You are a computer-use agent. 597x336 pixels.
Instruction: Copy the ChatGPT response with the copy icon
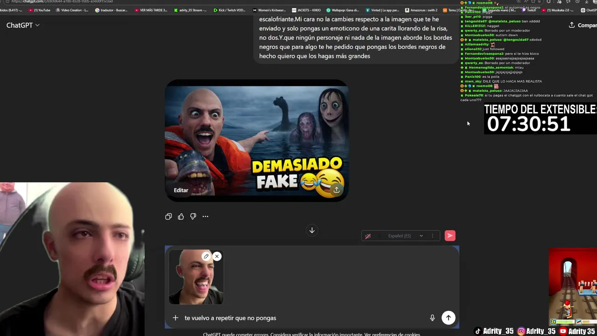(168, 217)
